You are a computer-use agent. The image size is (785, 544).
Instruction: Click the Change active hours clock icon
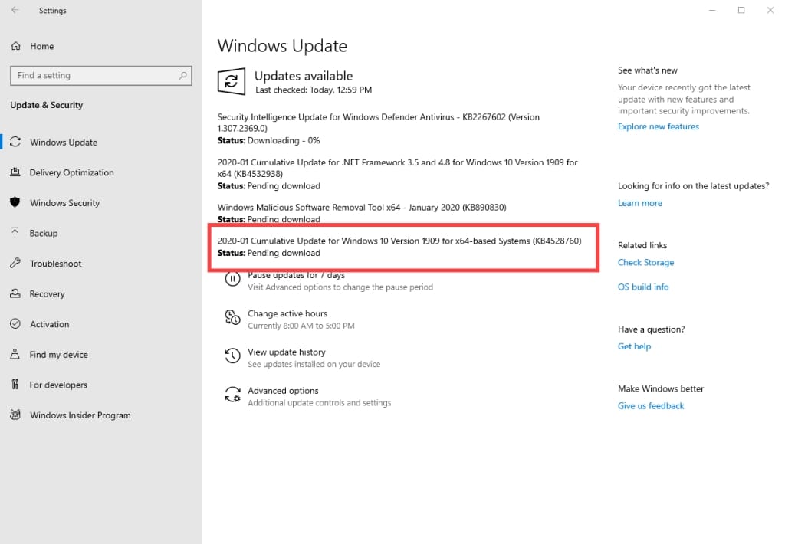point(232,317)
